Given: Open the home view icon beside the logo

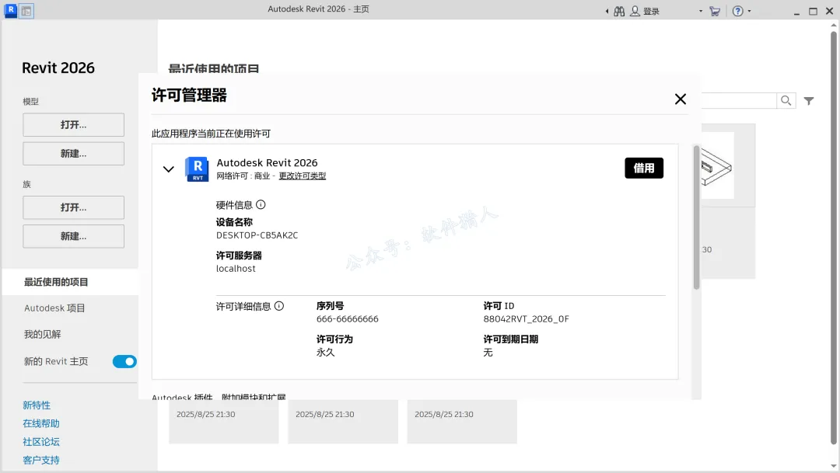Looking at the screenshot, I should pyautogui.click(x=26, y=11).
